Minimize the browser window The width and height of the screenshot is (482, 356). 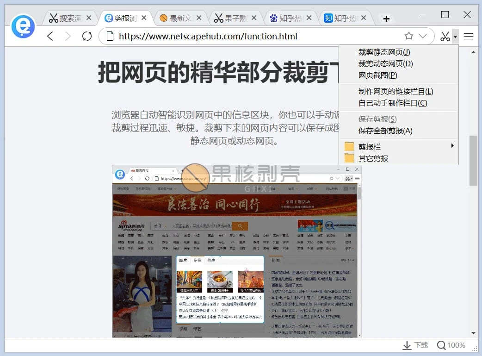pos(423,15)
